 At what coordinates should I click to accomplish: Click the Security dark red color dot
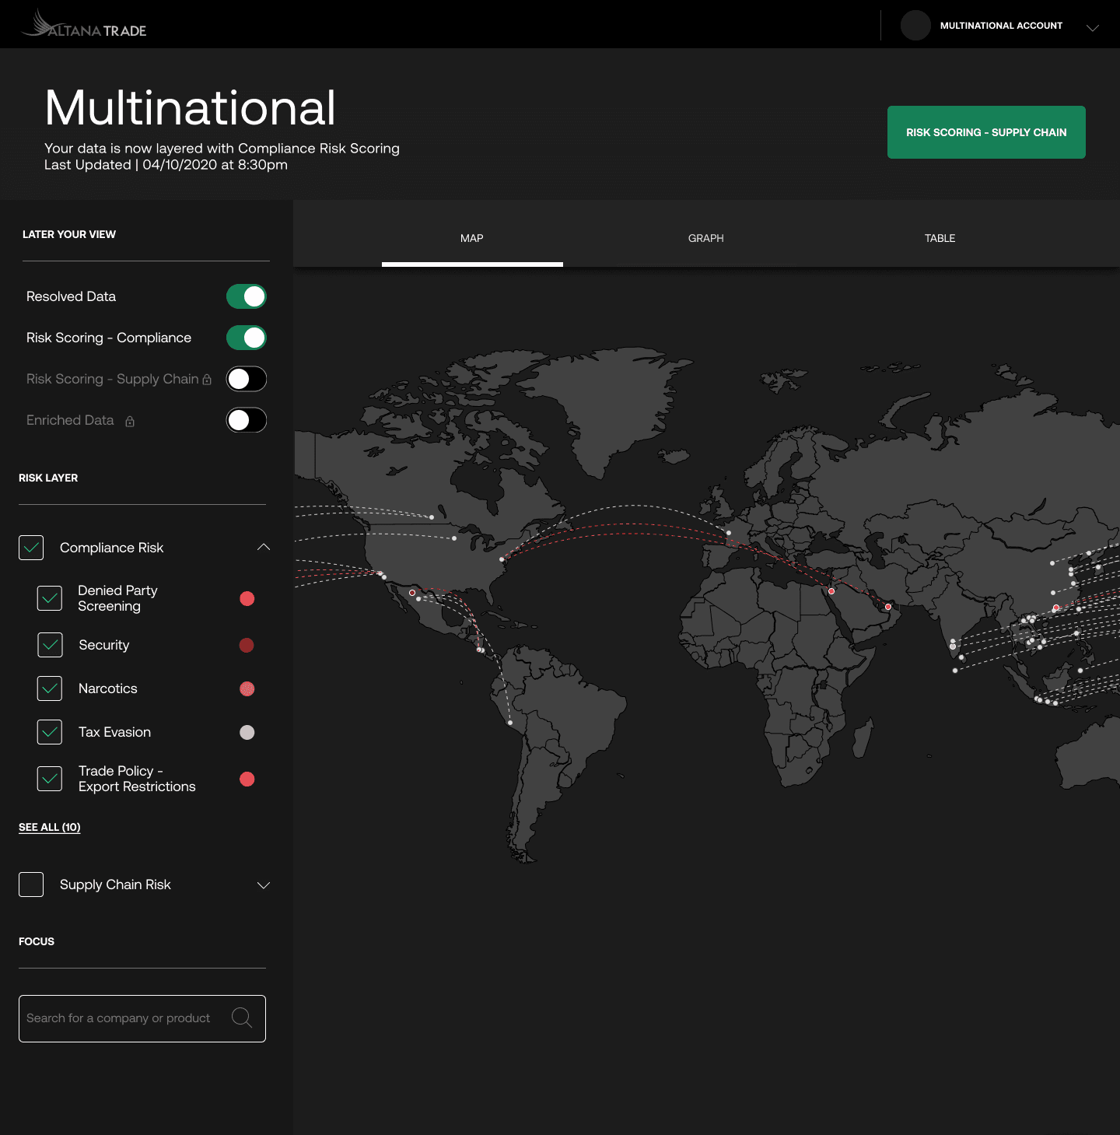tap(247, 645)
